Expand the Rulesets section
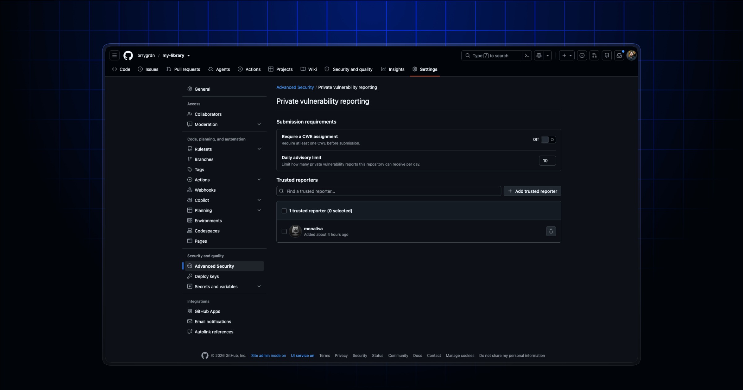The width and height of the screenshot is (743, 390). (224, 149)
